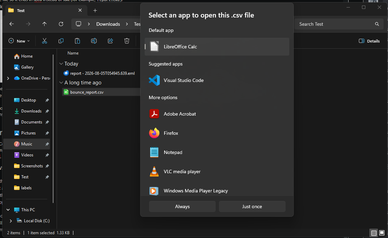Viewport: 388px width, 238px height.
Task: Go up one folder level
Action: (x=44, y=24)
